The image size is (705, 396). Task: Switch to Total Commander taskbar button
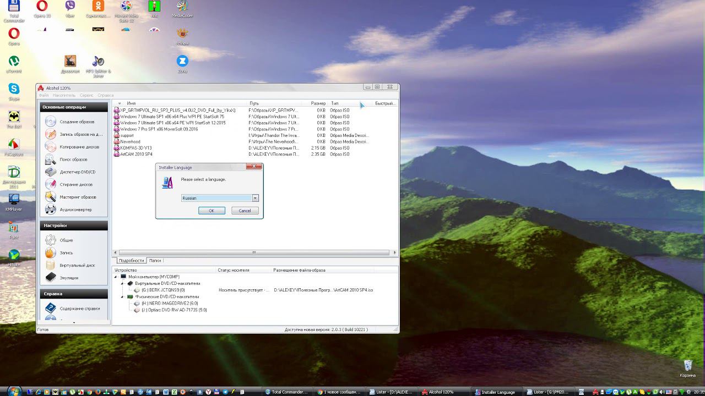tap(287, 392)
